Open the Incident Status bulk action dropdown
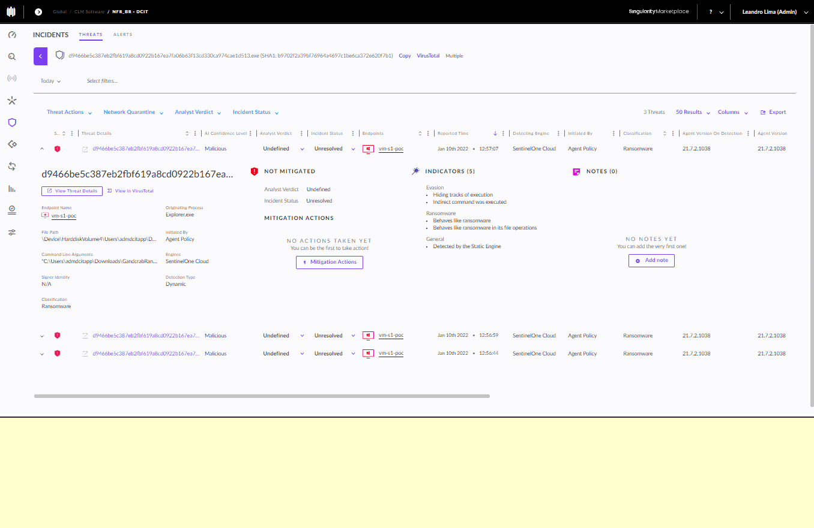 (256, 112)
